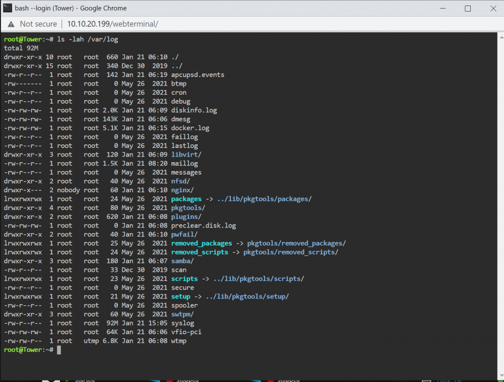
Task: Click the file name lastlog
Action: tap(184, 146)
